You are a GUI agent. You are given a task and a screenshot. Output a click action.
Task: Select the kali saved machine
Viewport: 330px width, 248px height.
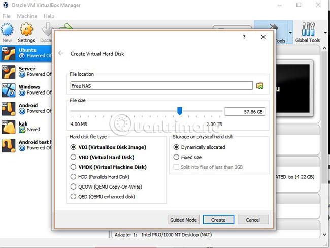pyautogui.click(x=26, y=127)
